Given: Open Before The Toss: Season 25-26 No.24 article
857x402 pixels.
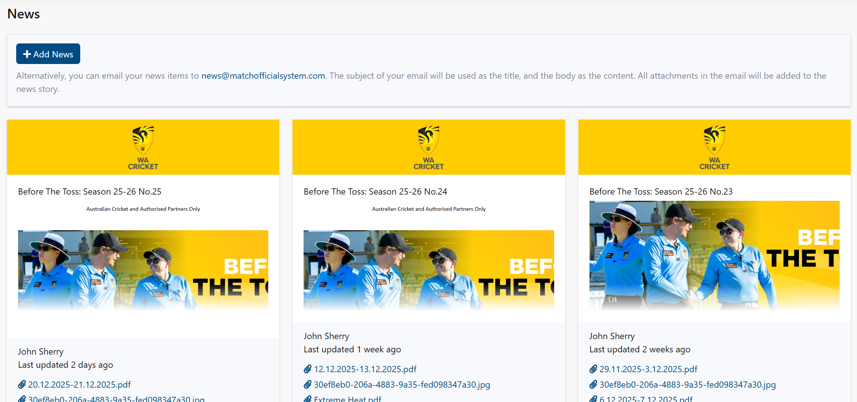Looking at the screenshot, I should pyautogui.click(x=375, y=191).
